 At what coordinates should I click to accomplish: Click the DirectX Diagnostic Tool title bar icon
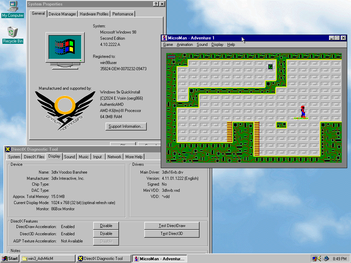click(x=8, y=149)
